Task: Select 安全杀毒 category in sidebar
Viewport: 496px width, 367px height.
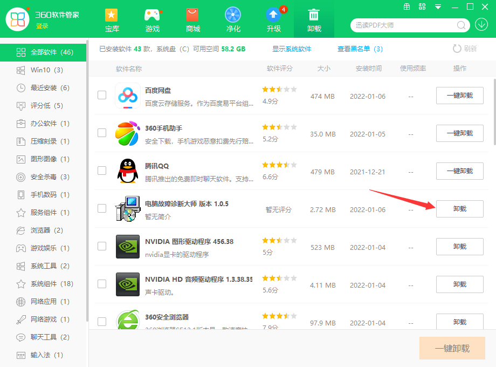Action: tap(43, 176)
